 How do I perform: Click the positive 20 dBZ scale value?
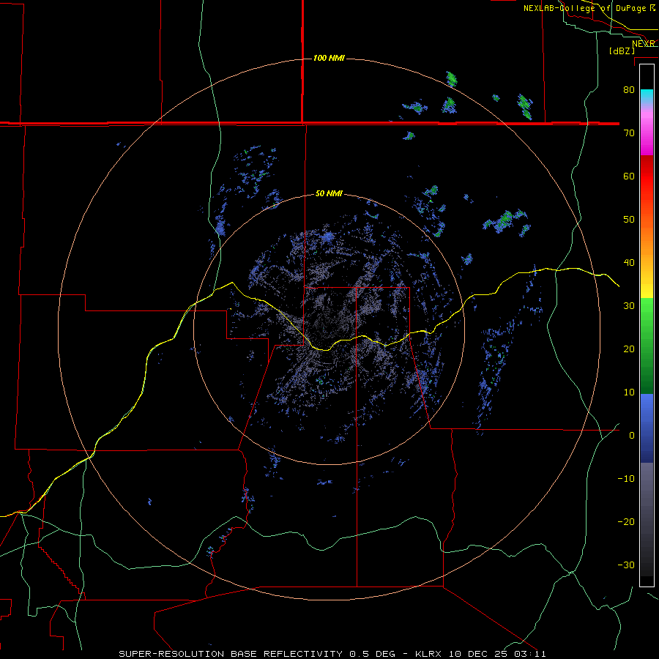[x=629, y=349]
